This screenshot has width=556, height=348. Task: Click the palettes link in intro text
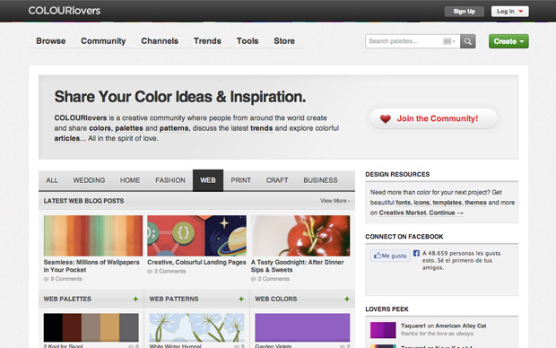click(129, 128)
